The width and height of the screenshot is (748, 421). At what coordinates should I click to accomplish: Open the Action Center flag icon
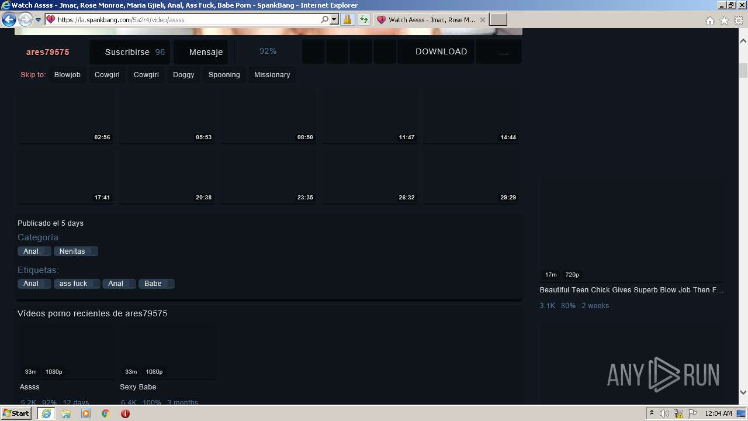[692, 413]
